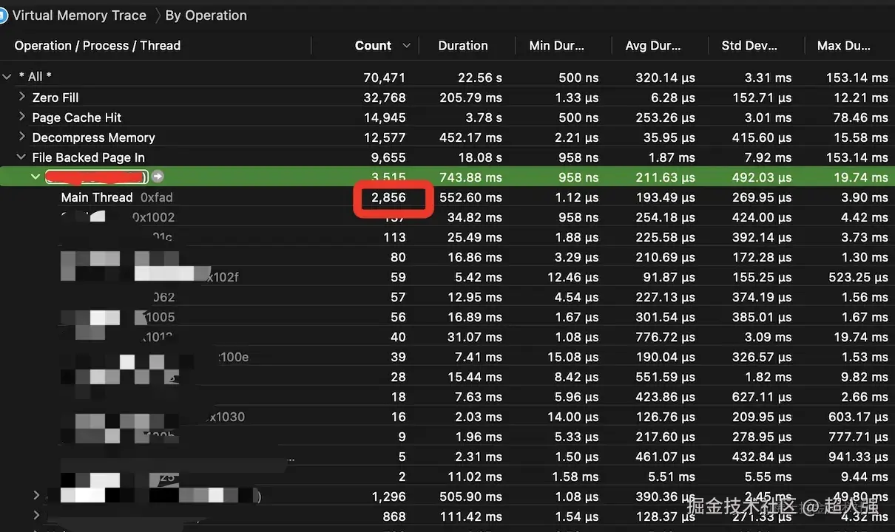Screen dimensions: 895x532
Task: Click the focus arrow icon beside the highlighted process
Action: 158,177
